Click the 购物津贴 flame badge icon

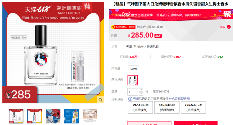pos(113,27)
